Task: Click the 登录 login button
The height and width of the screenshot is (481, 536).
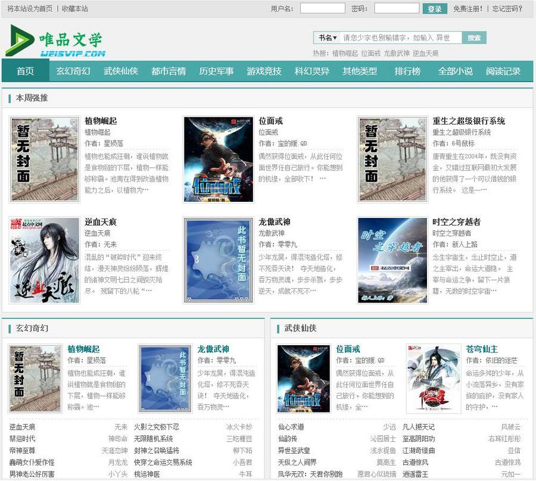Action: click(435, 8)
